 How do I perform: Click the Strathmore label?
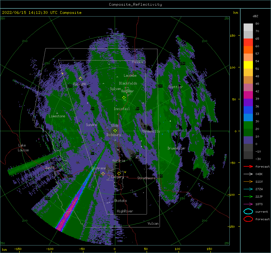[x=146, y=178]
